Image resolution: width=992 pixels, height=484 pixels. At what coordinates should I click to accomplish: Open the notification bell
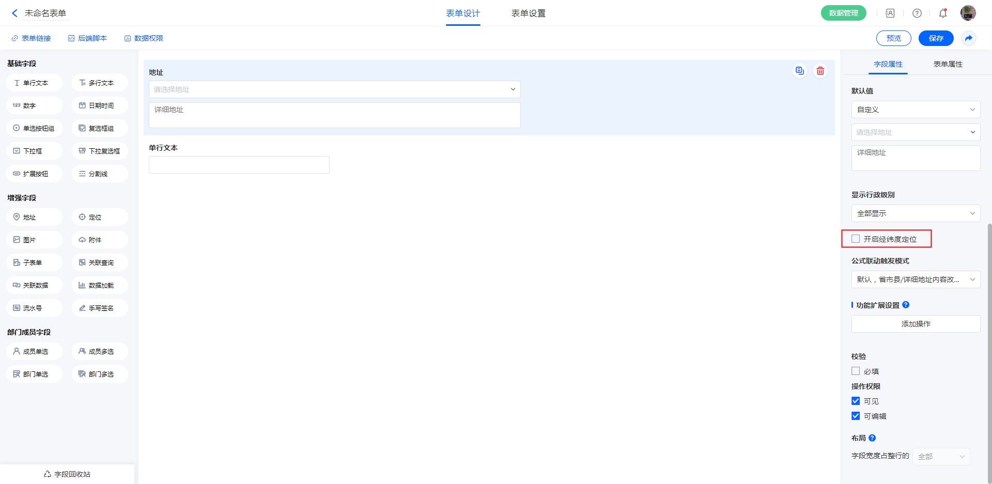tap(942, 13)
